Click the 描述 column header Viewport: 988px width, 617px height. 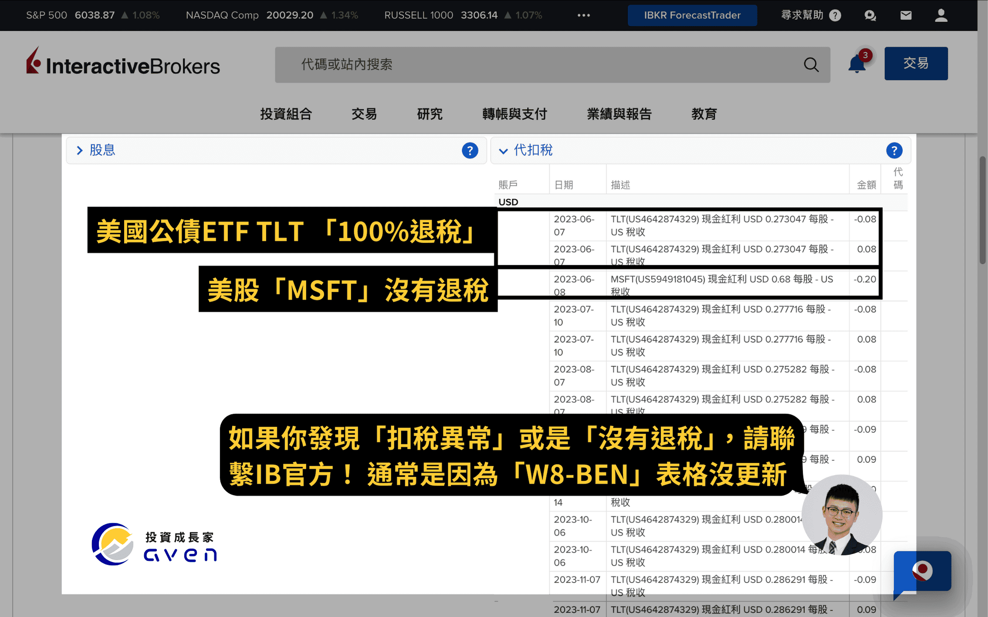click(620, 185)
